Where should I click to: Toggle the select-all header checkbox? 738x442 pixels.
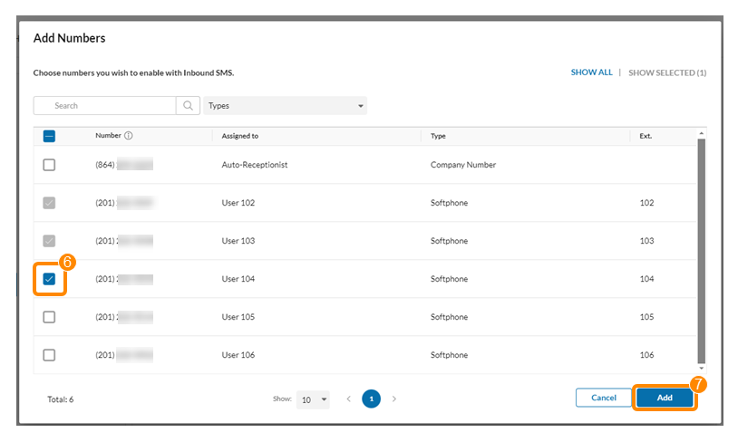pyautogui.click(x=49, y=136)
